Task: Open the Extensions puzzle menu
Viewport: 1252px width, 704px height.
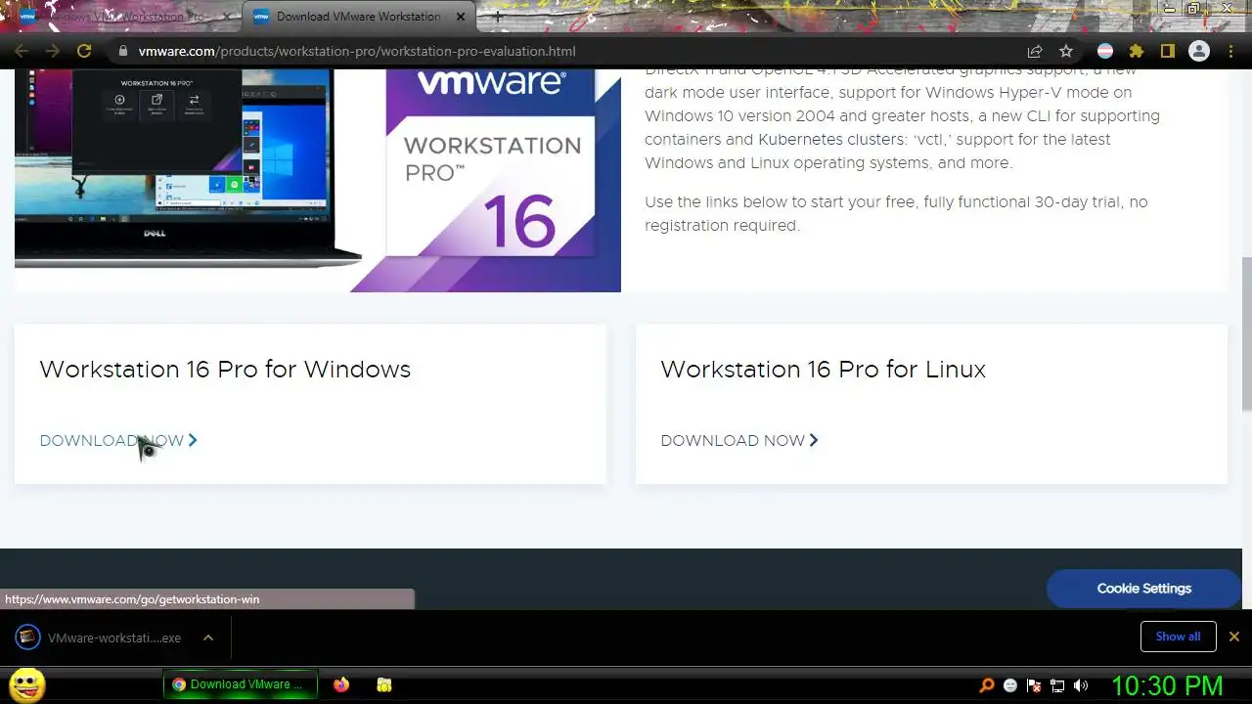Action: tap(1136, 51)
